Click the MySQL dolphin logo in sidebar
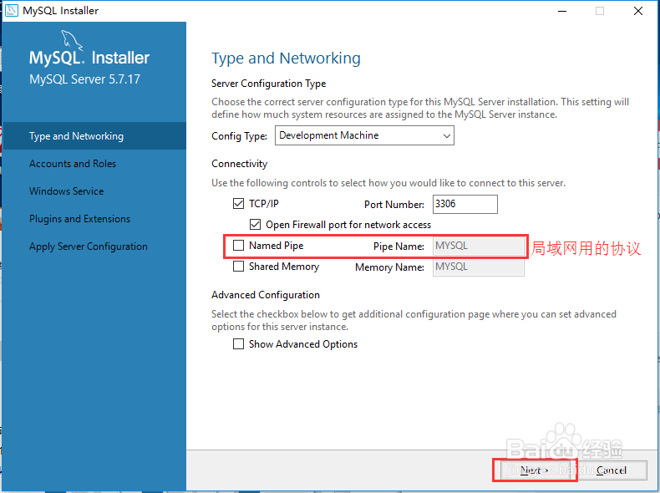Screen dimensions: 660x493 [x=72, y=41]
